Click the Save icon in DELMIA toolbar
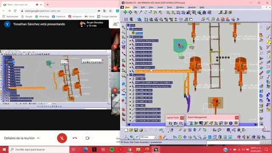Image resolution: width=272 pixels, height=153 pixels. pos(136,130)
